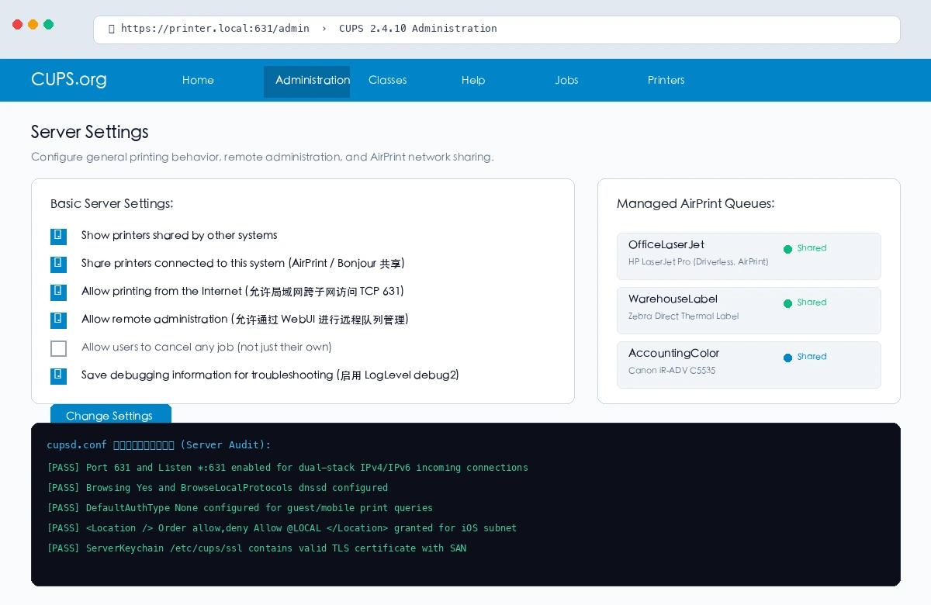This screenshot has height=605, width=931.
Task: Click the PASS line about DefaultAuthType None
Action: tap(240, 508)
